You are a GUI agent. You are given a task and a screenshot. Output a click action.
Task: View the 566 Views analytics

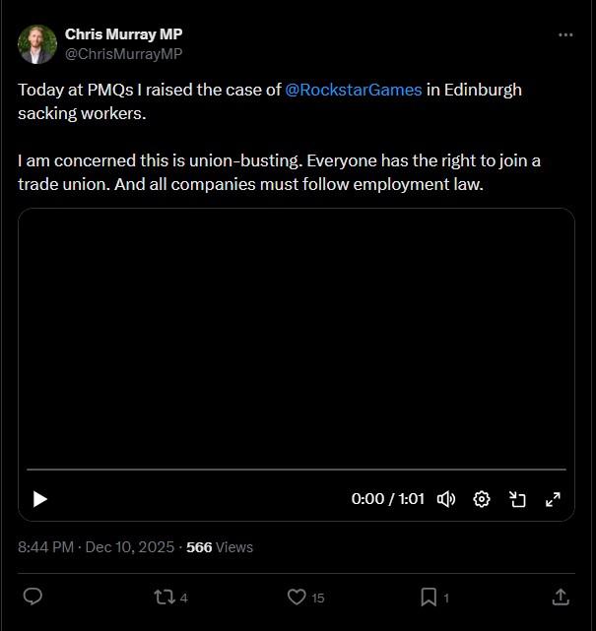(220, 547)
